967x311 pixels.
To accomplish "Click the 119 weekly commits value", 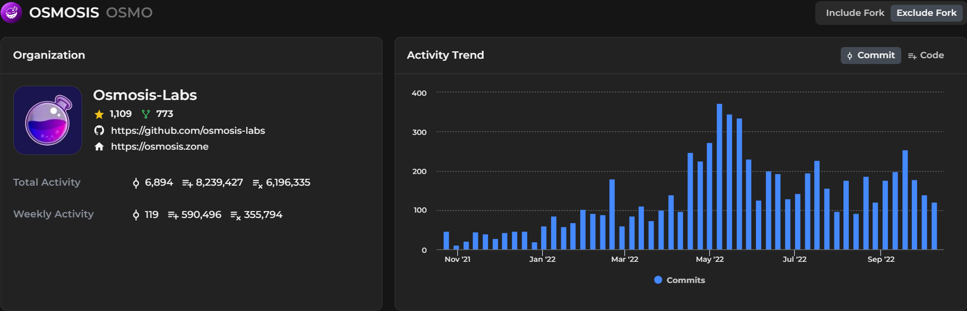I will click(152, 215).
